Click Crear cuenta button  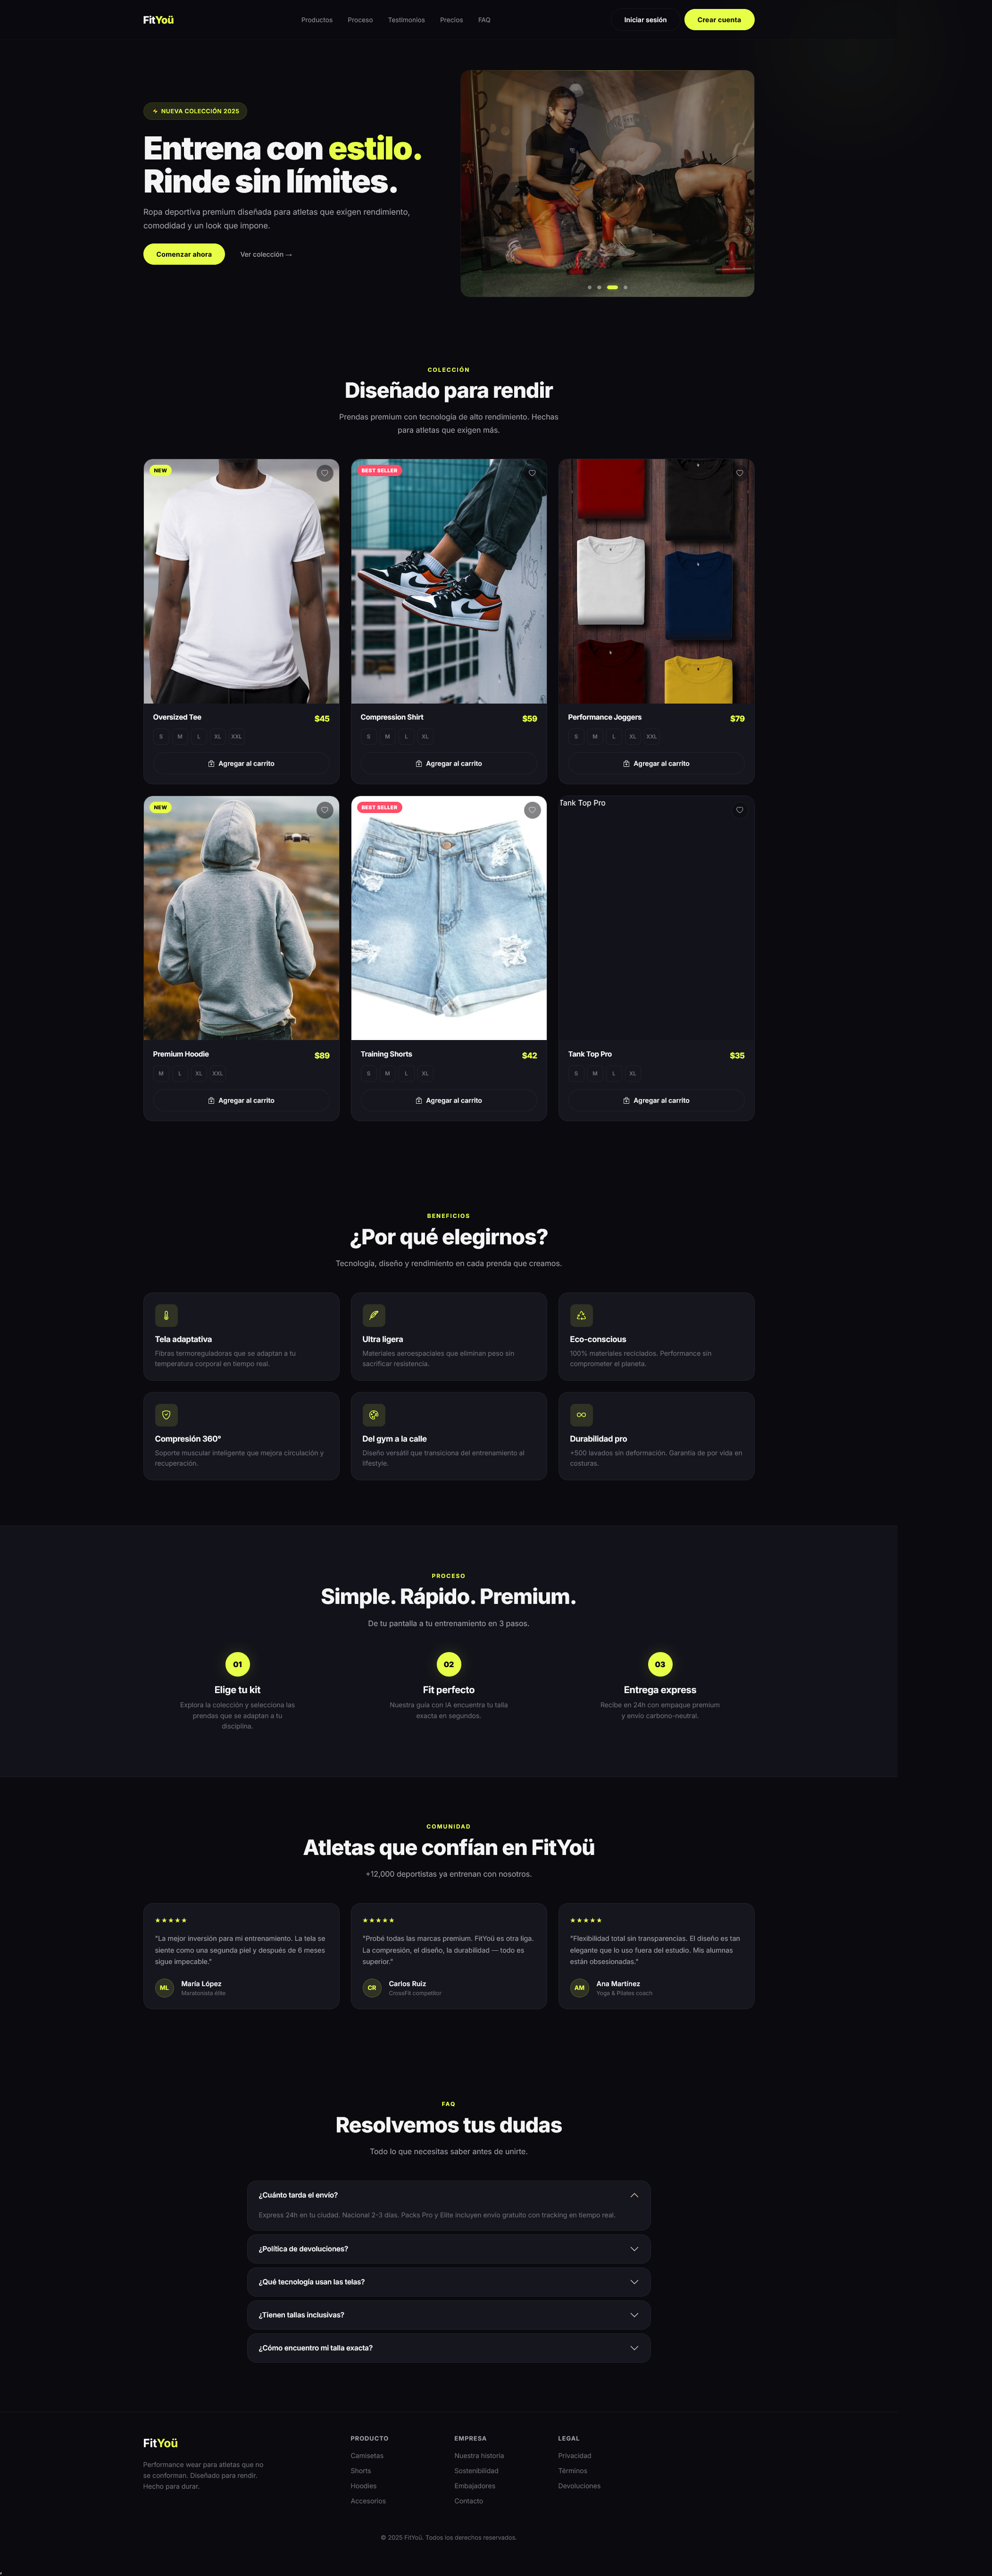coord(719,20)
